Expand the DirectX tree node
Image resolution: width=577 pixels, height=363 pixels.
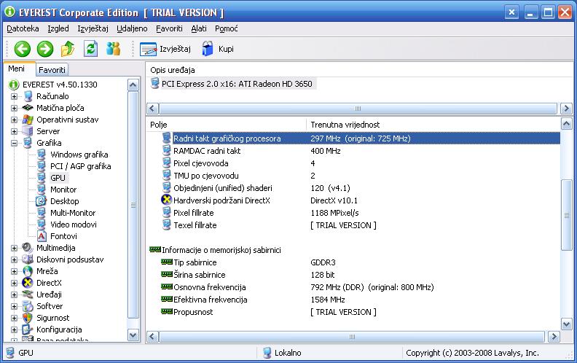coord(14,283)
